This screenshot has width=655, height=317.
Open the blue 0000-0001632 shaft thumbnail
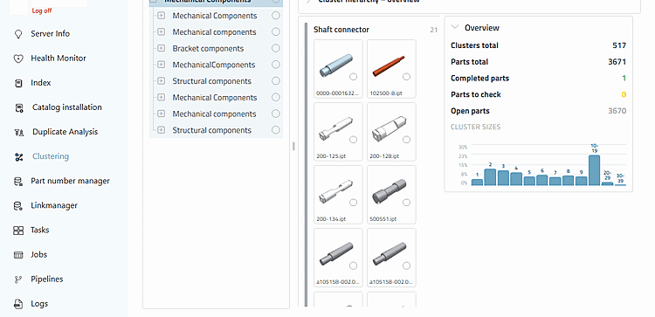(x=338, y=68)
